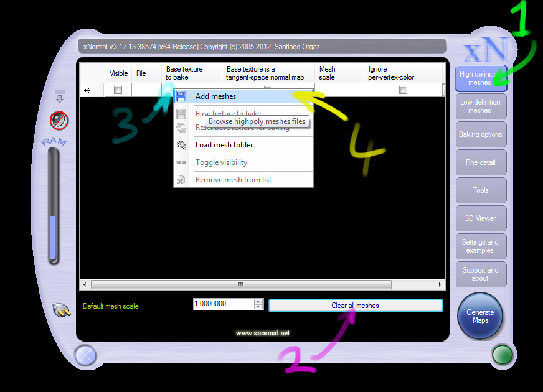Click the Visible column header
543x392 pixels.
point(118,73)
